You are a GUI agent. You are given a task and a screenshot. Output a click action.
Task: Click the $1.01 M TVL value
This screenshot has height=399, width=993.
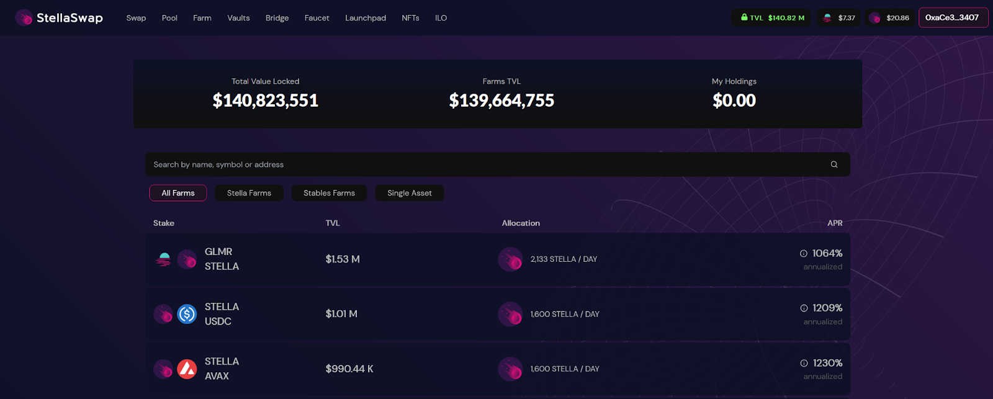click(341, 314)
